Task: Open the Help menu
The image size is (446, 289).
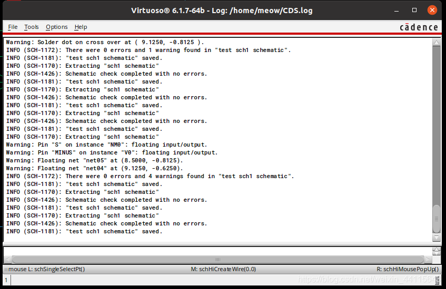Action: 81,27
